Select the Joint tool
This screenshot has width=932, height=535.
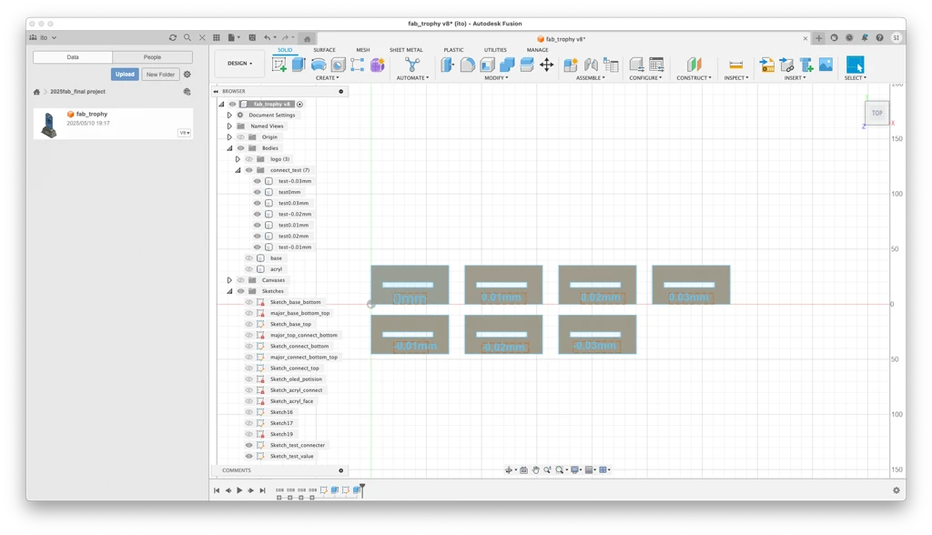(x=591, y=65)
